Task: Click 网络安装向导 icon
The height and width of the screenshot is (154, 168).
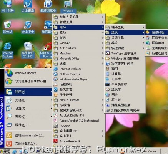Action: 148,38
